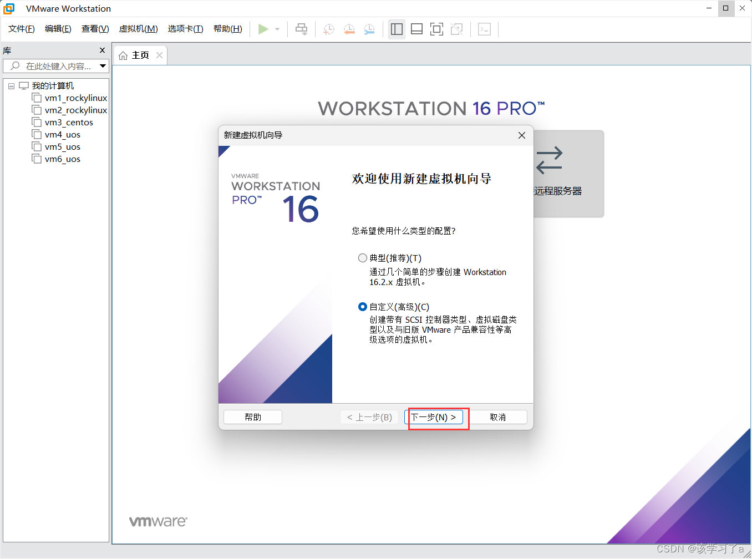Screen dimensions: 752x559
Task: Click the remote server arrows icon
Action: pos(550,160)
